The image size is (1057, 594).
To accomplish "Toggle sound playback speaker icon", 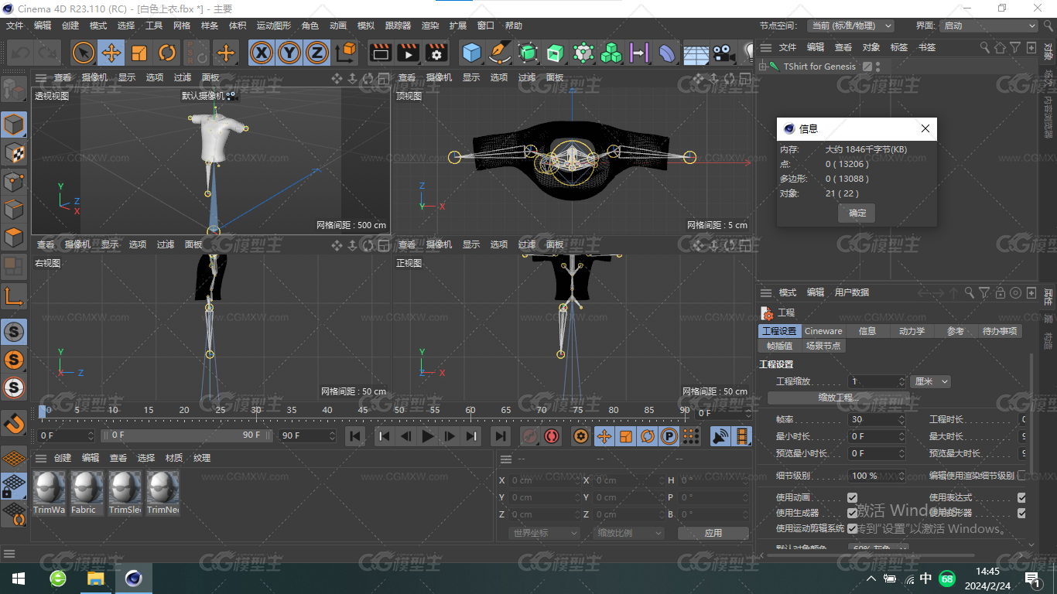I will [720, 436].
